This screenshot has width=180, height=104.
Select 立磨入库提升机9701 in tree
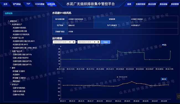coord(20,58)
